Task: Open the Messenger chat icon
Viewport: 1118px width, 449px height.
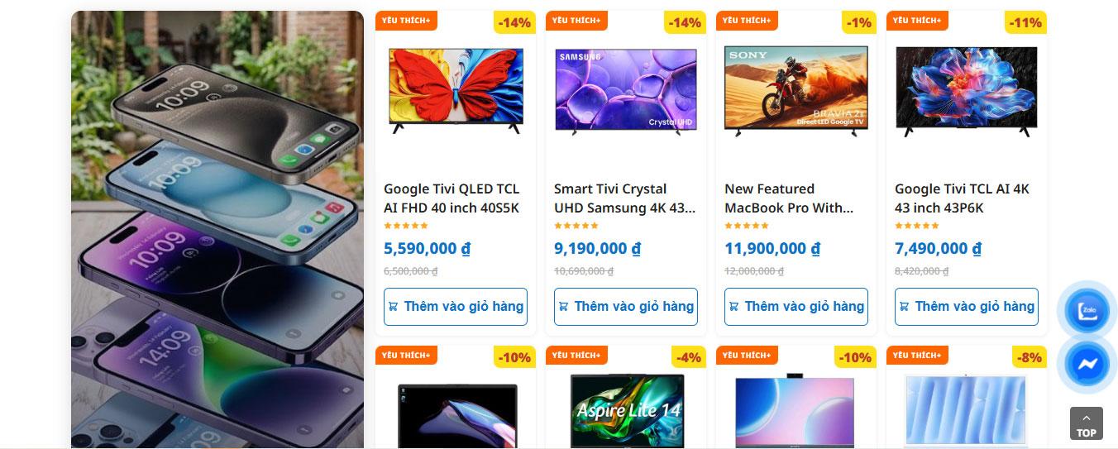Action: click(1087, 364)
